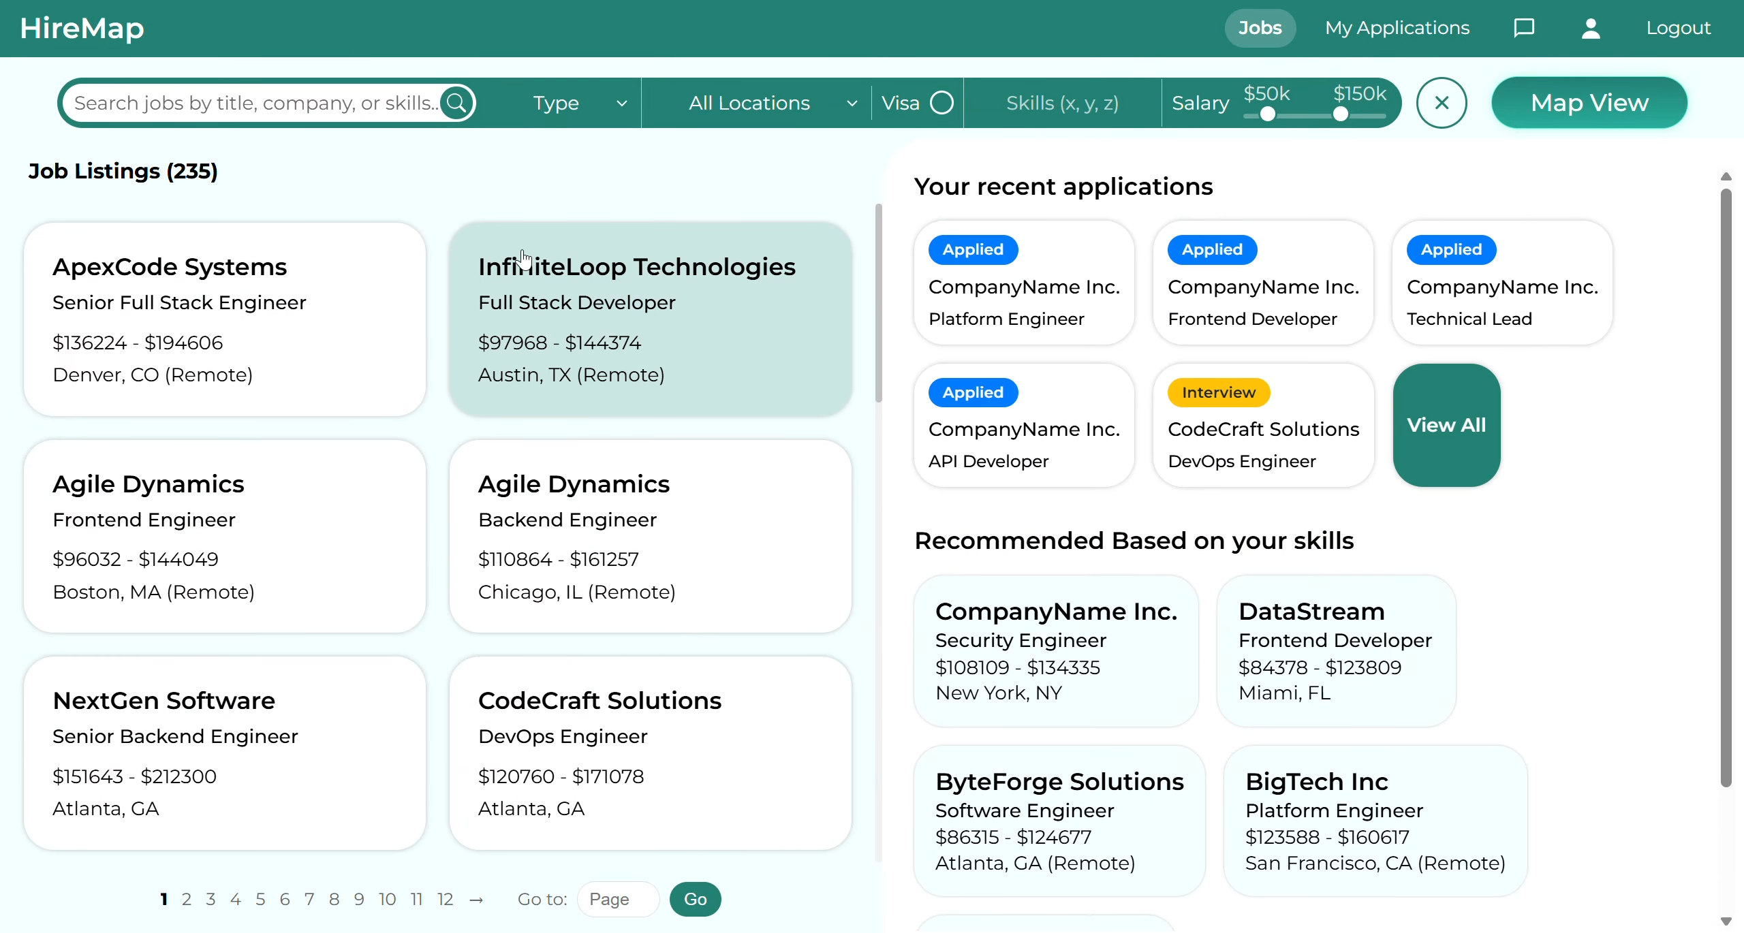Log out of HireMap

pos(1679,28)
